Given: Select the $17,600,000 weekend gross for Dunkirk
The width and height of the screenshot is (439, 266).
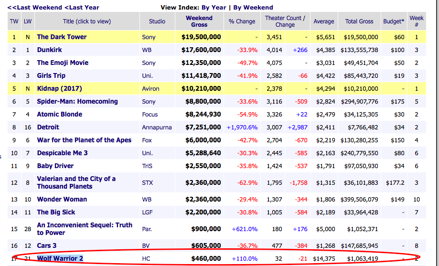Looking at the screenshot, I should point(201,50).
